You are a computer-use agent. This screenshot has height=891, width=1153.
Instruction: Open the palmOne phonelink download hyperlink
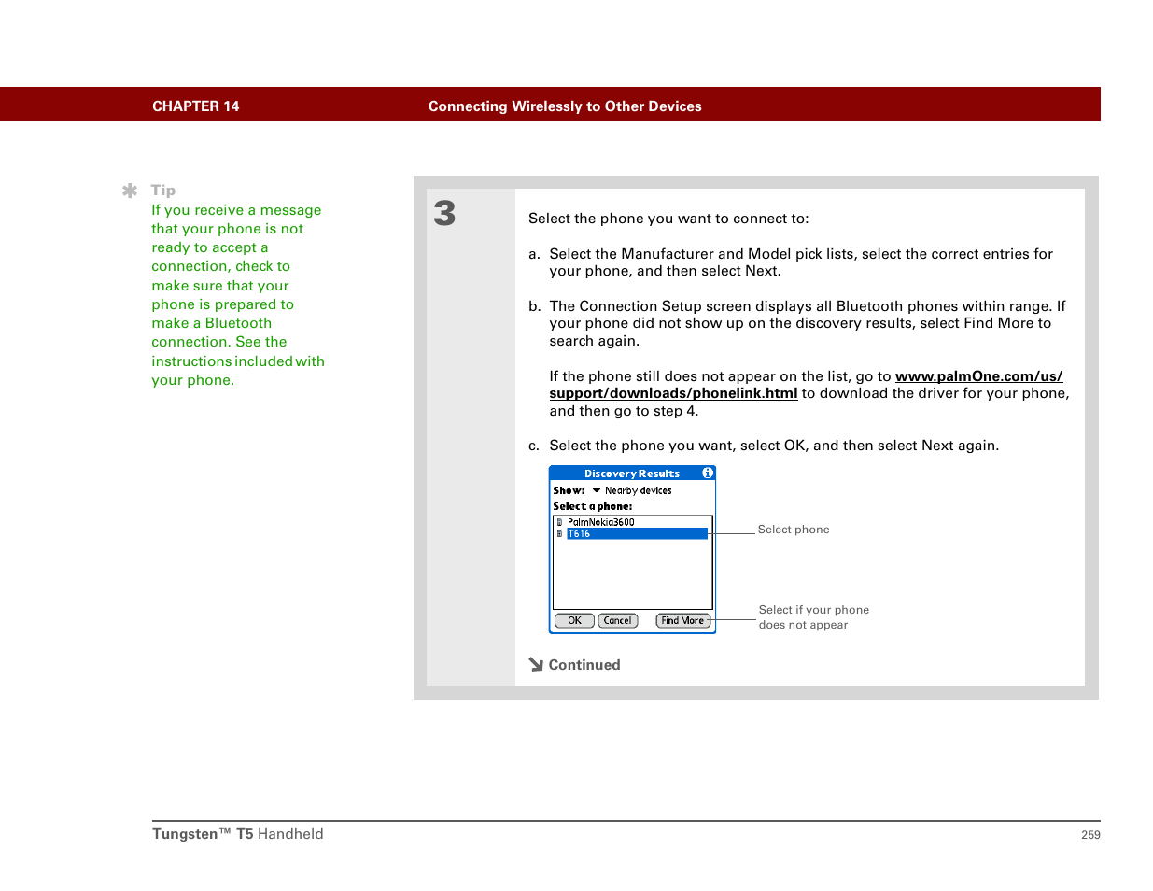pos(806,385)
